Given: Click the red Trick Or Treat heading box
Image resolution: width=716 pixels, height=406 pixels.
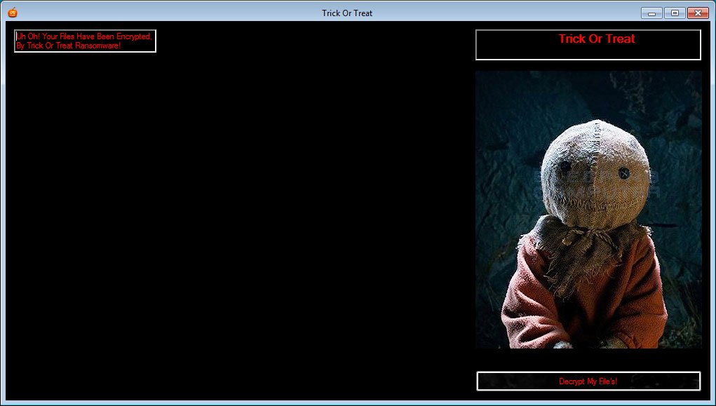Looking at the screenshot, I should point(588,45).
